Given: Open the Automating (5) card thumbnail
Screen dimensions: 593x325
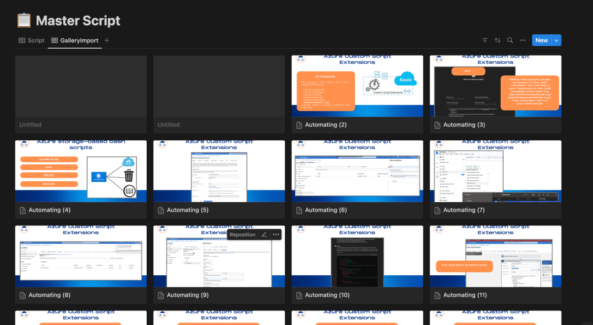Looking at the screenshot, I should (x=219, y=171).
